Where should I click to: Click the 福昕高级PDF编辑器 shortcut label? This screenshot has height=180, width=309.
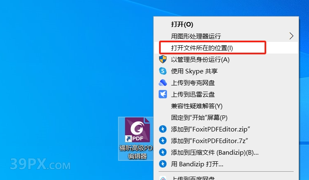pyautogui.click(x=136, y=152)
